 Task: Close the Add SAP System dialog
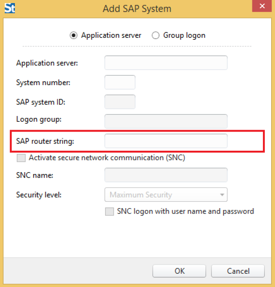(262, 6)
